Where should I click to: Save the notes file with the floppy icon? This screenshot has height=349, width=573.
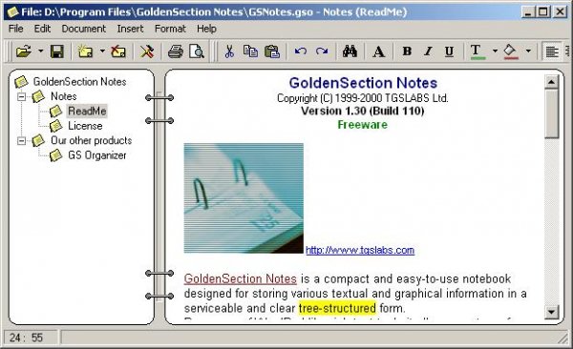(x=57, y=51)
